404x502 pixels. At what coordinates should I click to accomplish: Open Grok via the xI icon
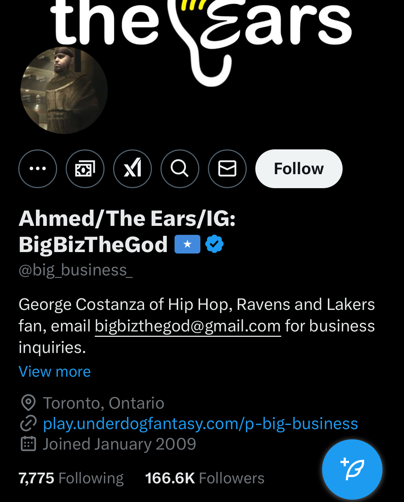tap(133, 169)
